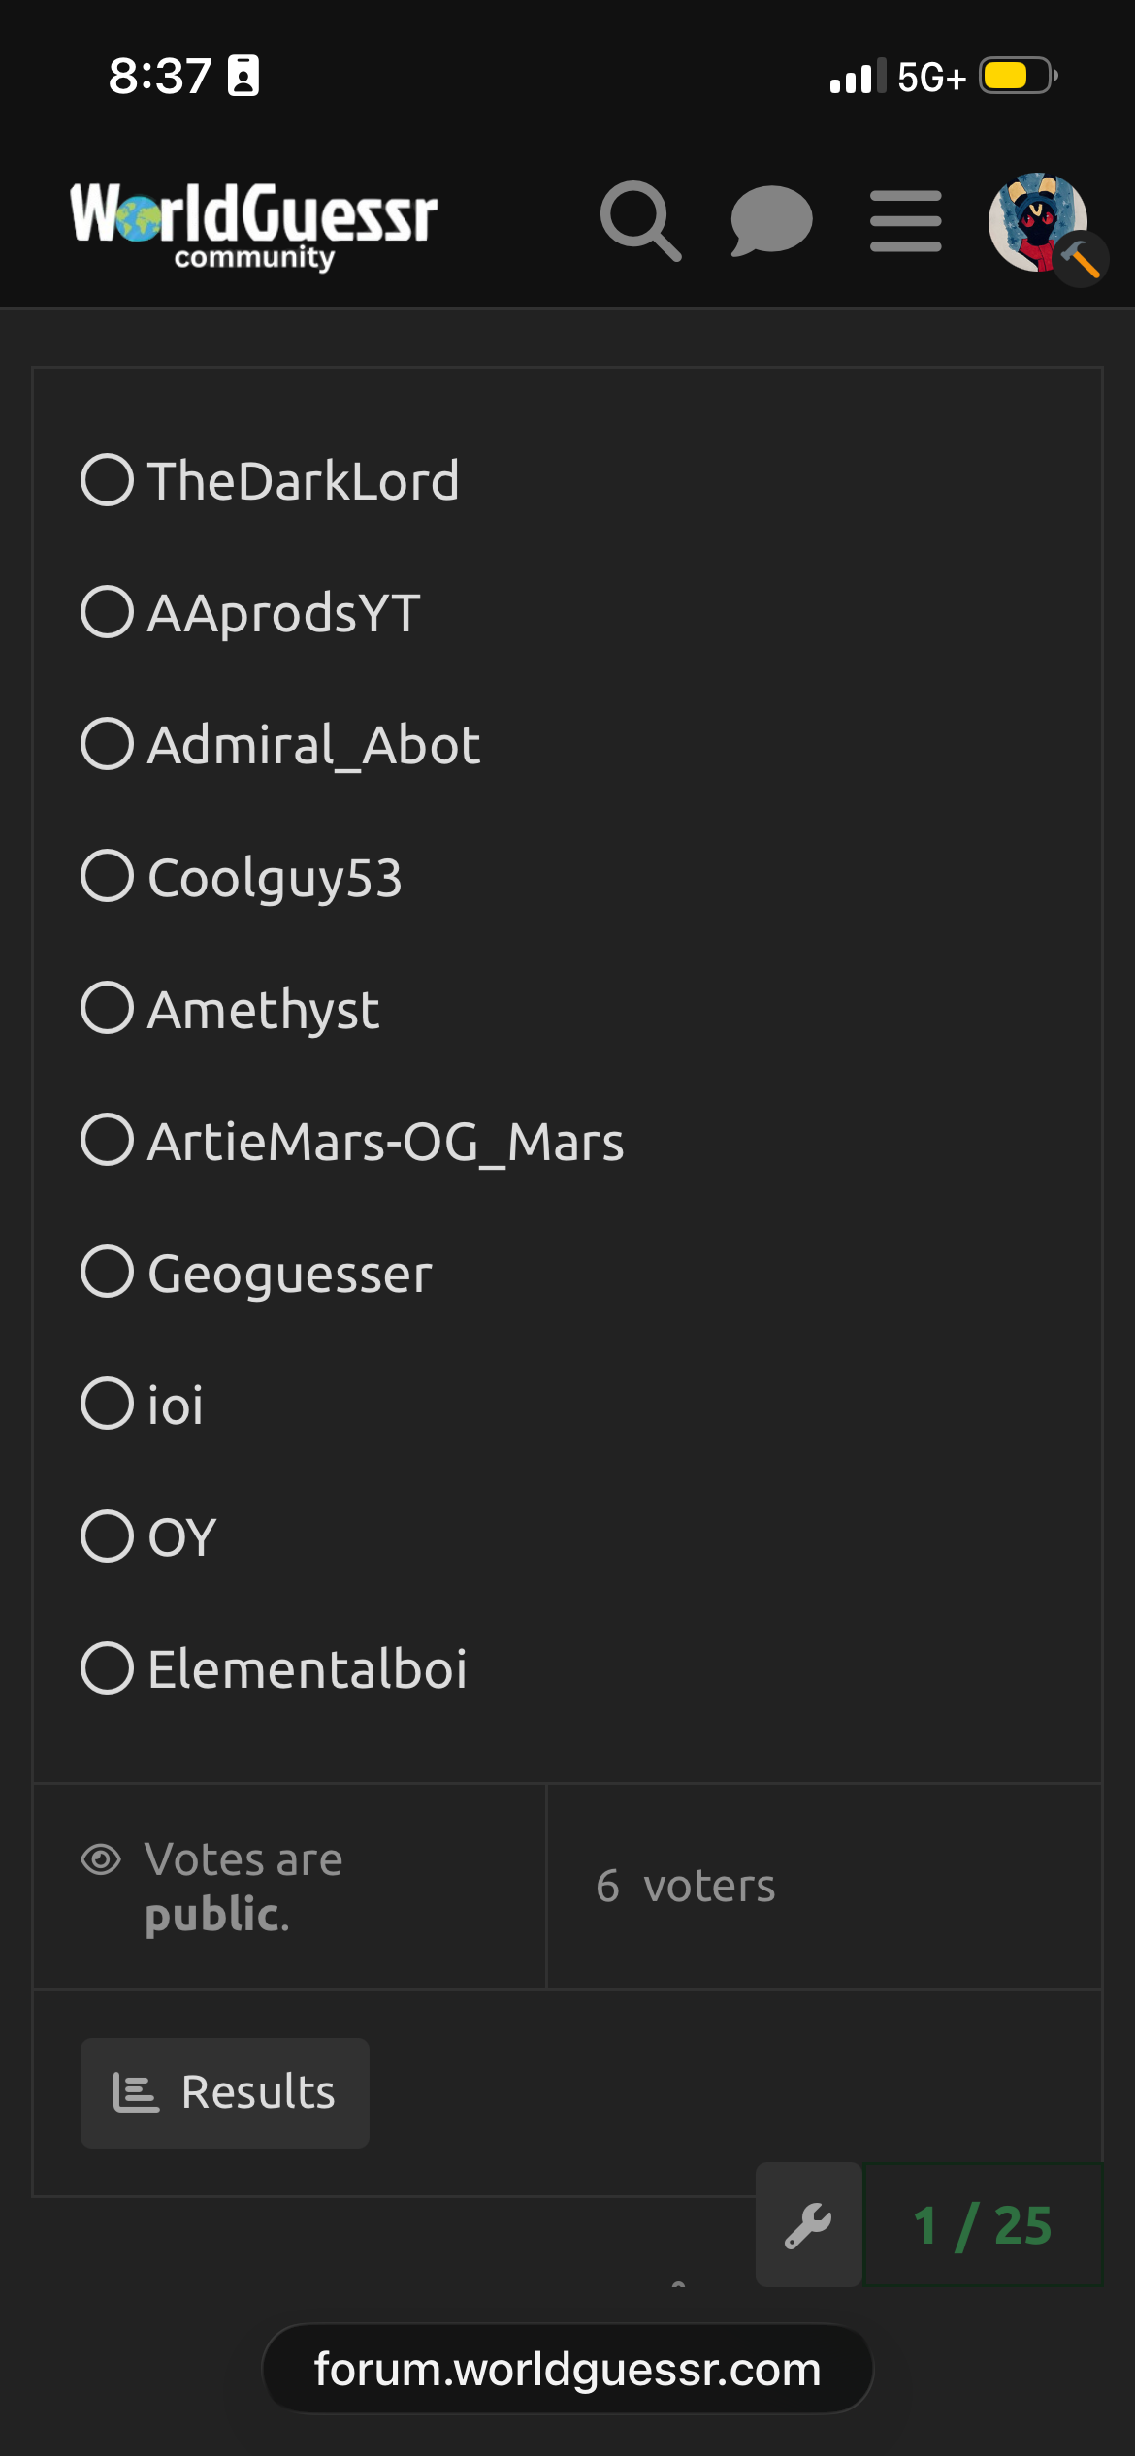The height and width of the screenshot is (2456, 1135).
Task: Vote for ArtieMars-OG_Mars
Action: pos(108,1140)
